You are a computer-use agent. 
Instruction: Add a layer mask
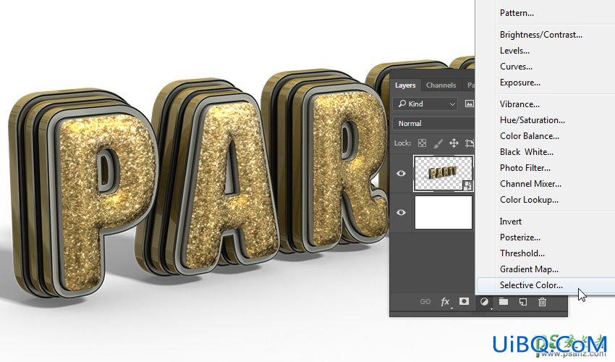coord(464,301)
